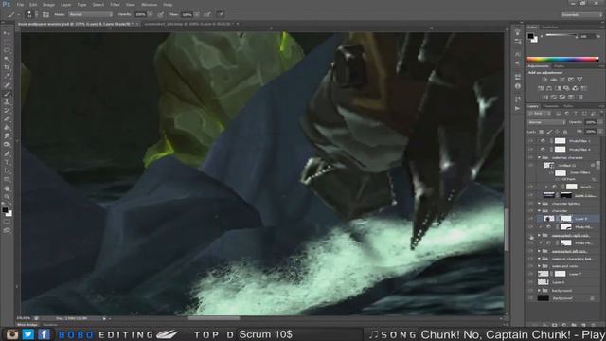Screen dimensions: 606x341
Task: Expand the water and rocks group
Action: [x=539, y=266]
